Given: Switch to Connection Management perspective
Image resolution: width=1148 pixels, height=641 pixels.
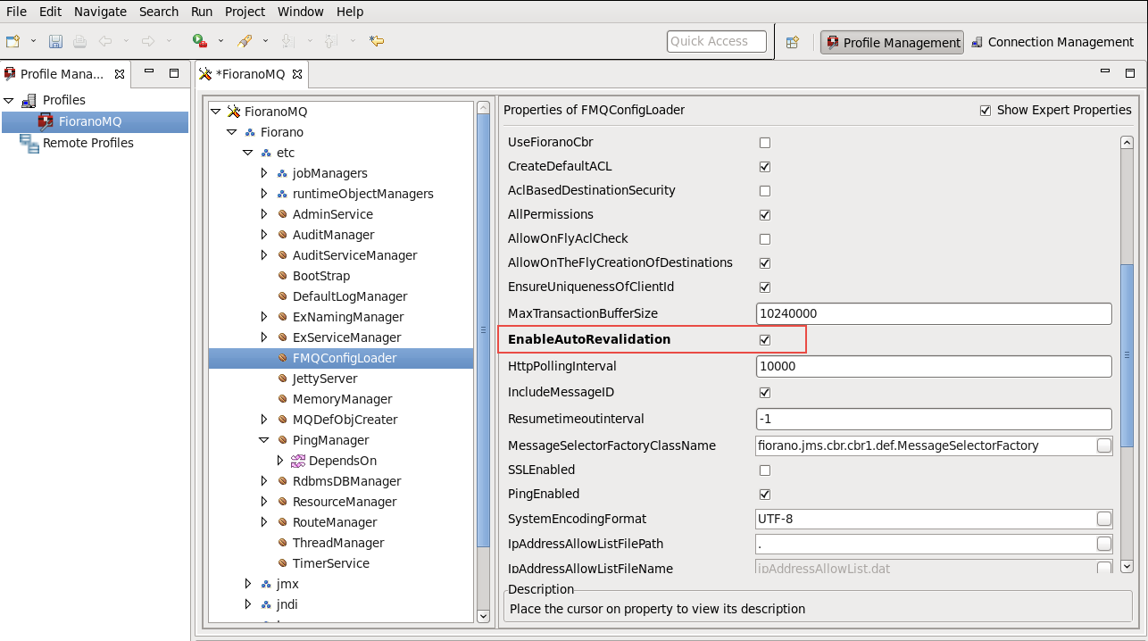Looking at the screenshot, I should point(1052,42).
